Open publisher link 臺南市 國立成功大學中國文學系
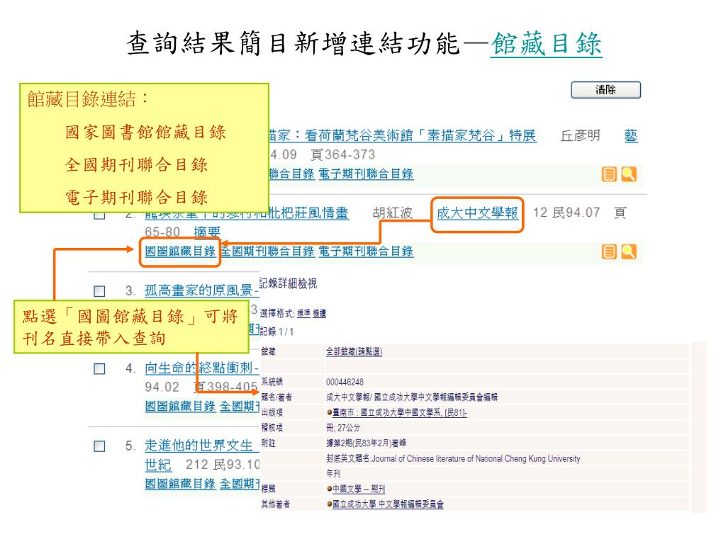726x544 pixels. tap(400, 413)
